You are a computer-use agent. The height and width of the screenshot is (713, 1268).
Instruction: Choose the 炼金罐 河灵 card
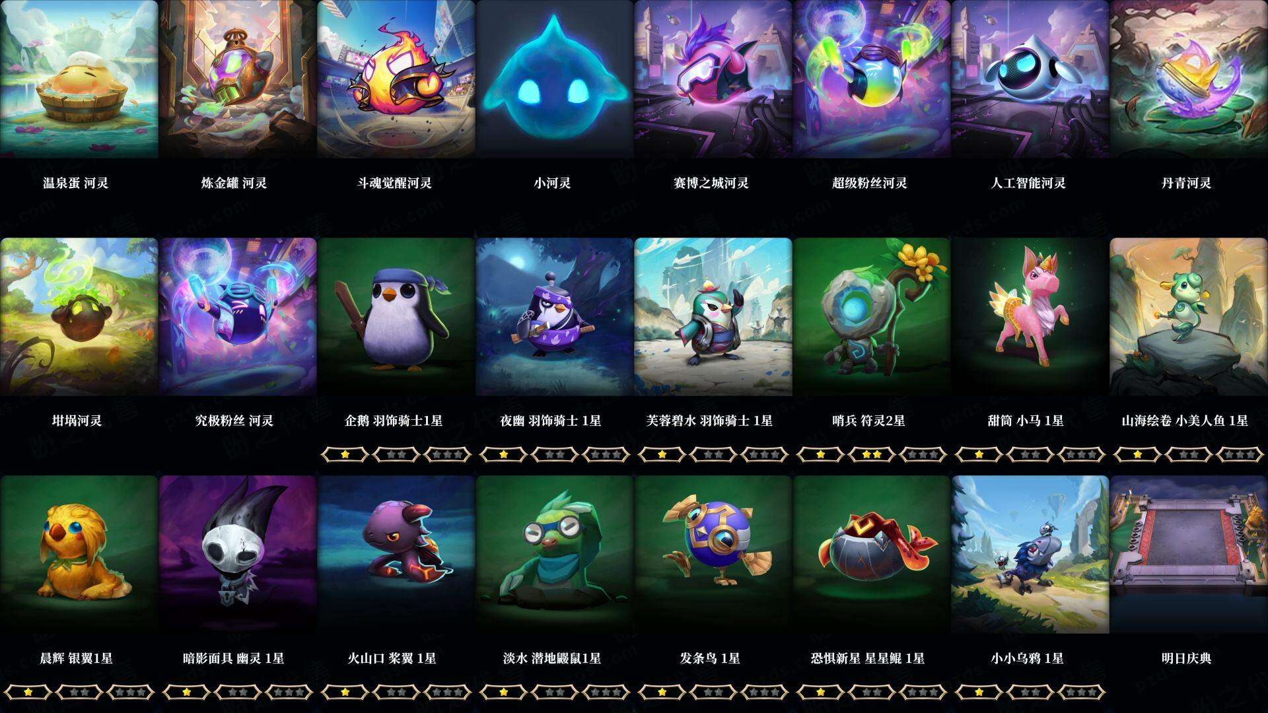[x=238, y=79]
